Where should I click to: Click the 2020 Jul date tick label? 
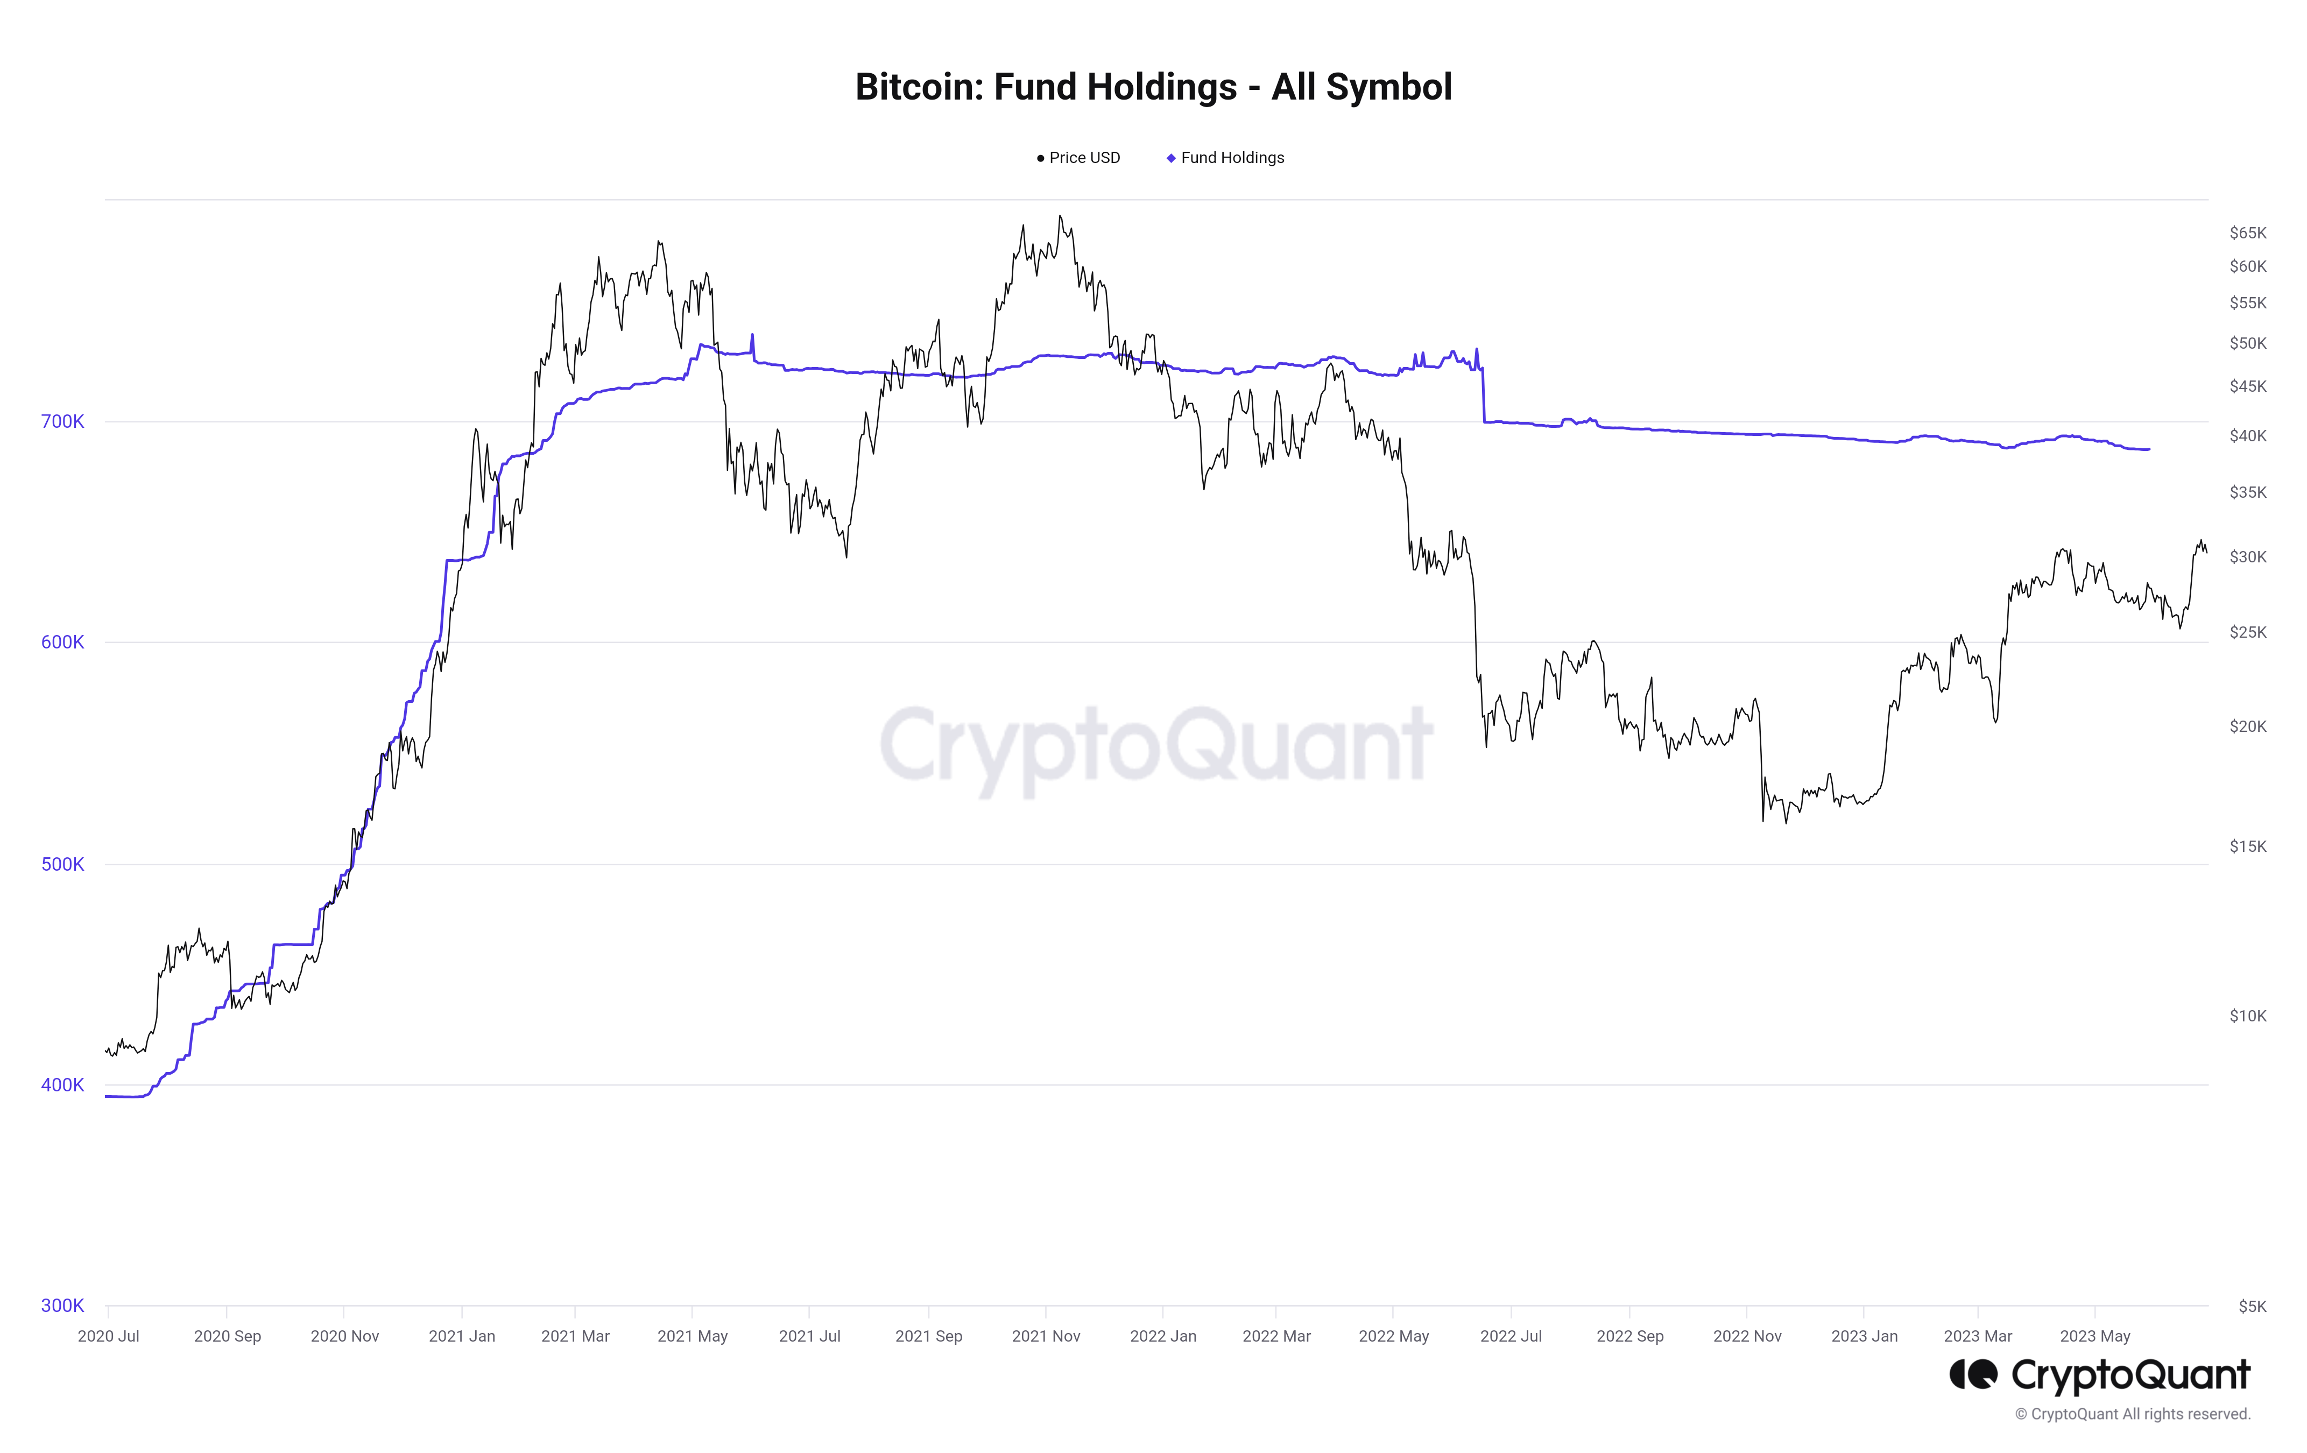pyautogui.click(x=108, y=1336)
